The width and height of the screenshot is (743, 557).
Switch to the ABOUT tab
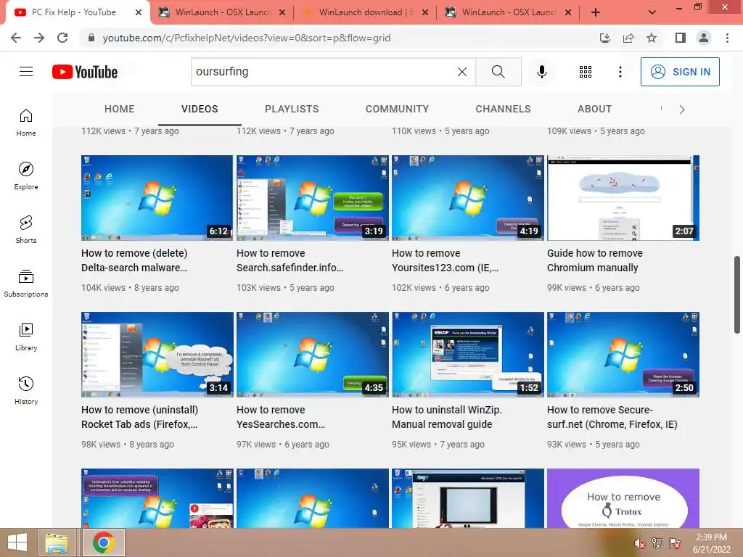point(595,109)
